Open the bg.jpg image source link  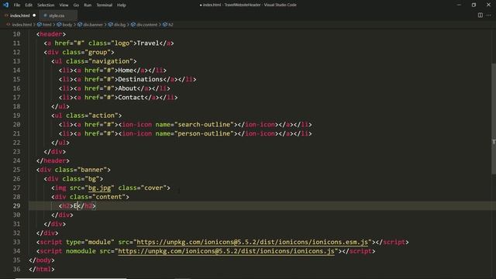coord(100,188)
